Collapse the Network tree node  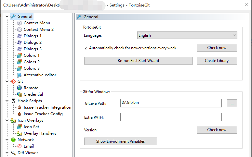coord(7,140)
